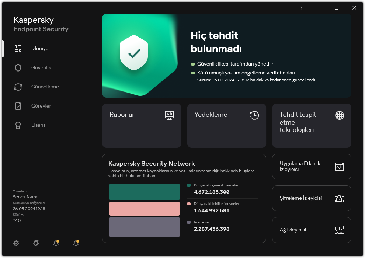
Task: Select the İzleniyor grid icon in sidebar
Action: coord(18,48)
